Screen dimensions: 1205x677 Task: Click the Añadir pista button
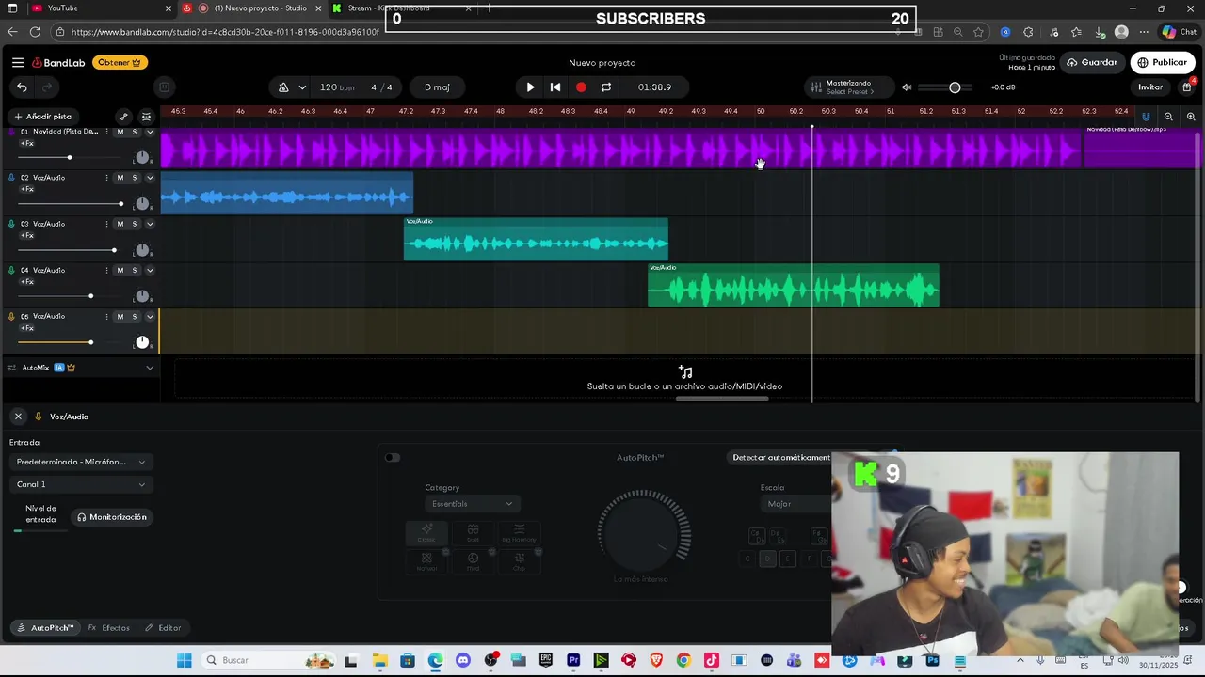click(x=43, y=117)
